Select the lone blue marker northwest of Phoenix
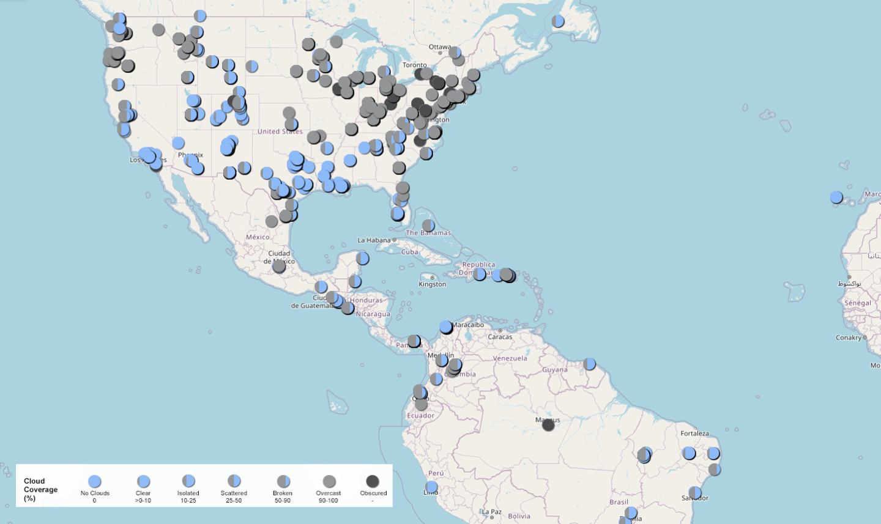881x524 pixels. [x=178, y=143]
